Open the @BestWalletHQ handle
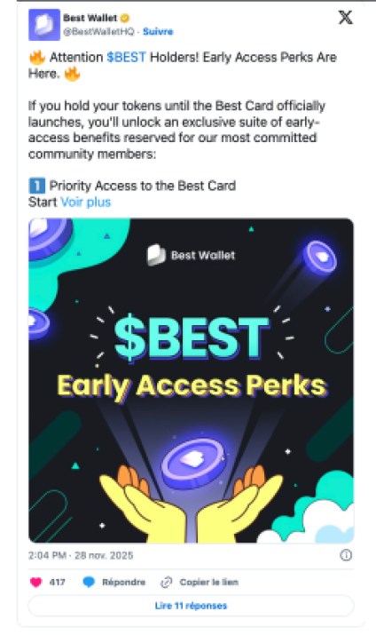 (98, 32)
